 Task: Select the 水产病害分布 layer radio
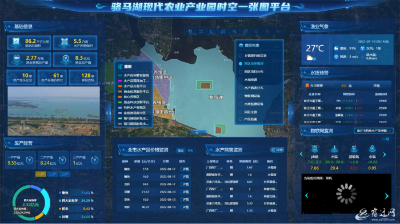point(241,88)
